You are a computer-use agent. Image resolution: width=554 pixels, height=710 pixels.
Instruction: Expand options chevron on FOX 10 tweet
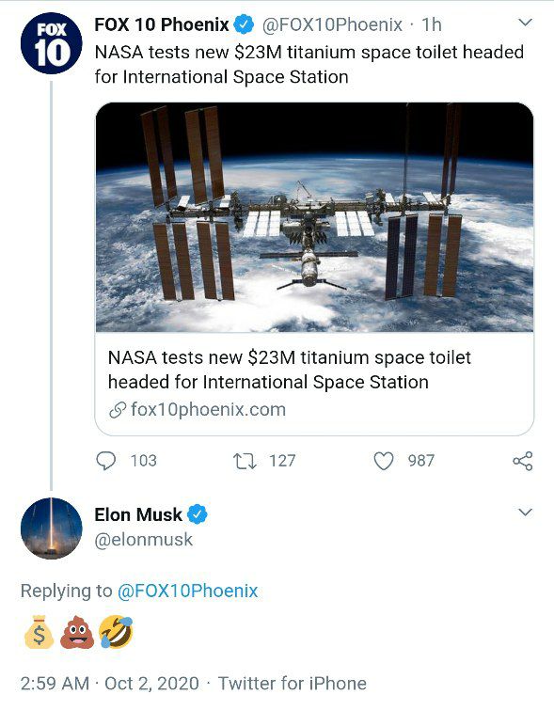(525, 23)
